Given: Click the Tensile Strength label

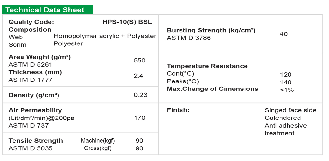Looking at the screenshot, I should click(36, 141).
